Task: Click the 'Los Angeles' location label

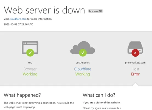Action: 83,63
